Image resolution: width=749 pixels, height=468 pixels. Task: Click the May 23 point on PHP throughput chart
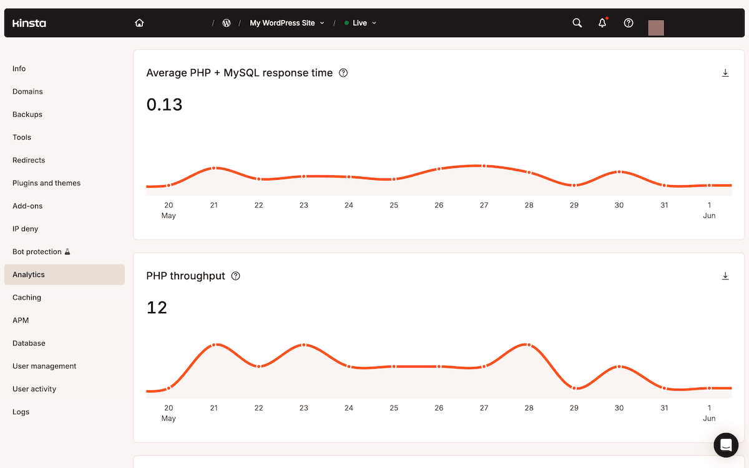point(304,344)
